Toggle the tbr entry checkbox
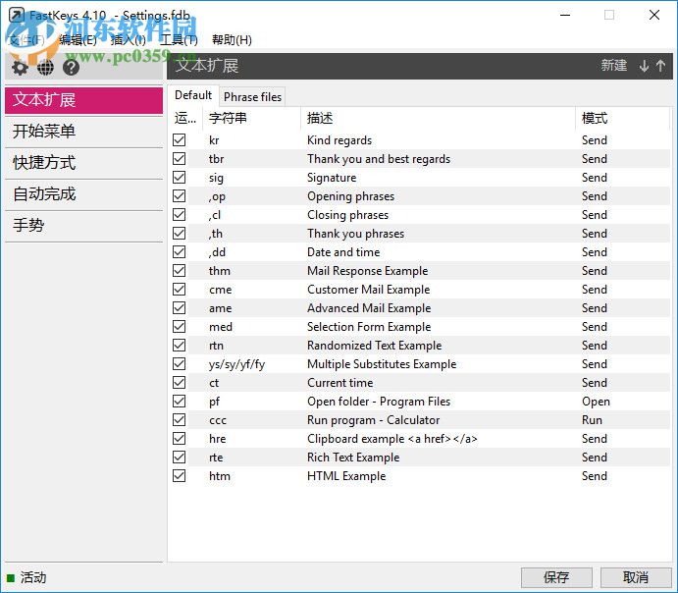678x593 pixels. click(x=179, y=159)
